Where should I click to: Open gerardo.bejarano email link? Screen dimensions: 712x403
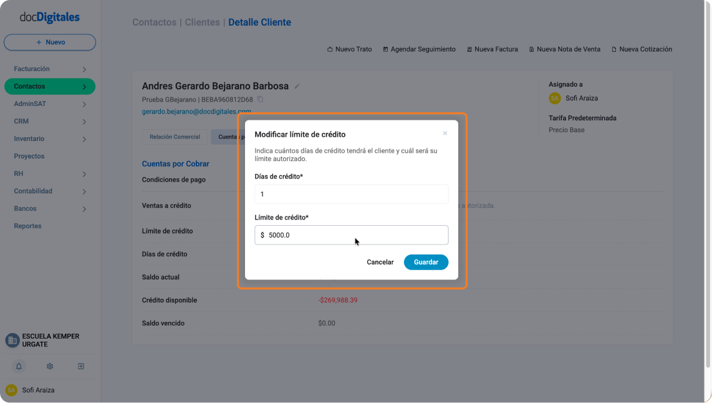[196, 111]
